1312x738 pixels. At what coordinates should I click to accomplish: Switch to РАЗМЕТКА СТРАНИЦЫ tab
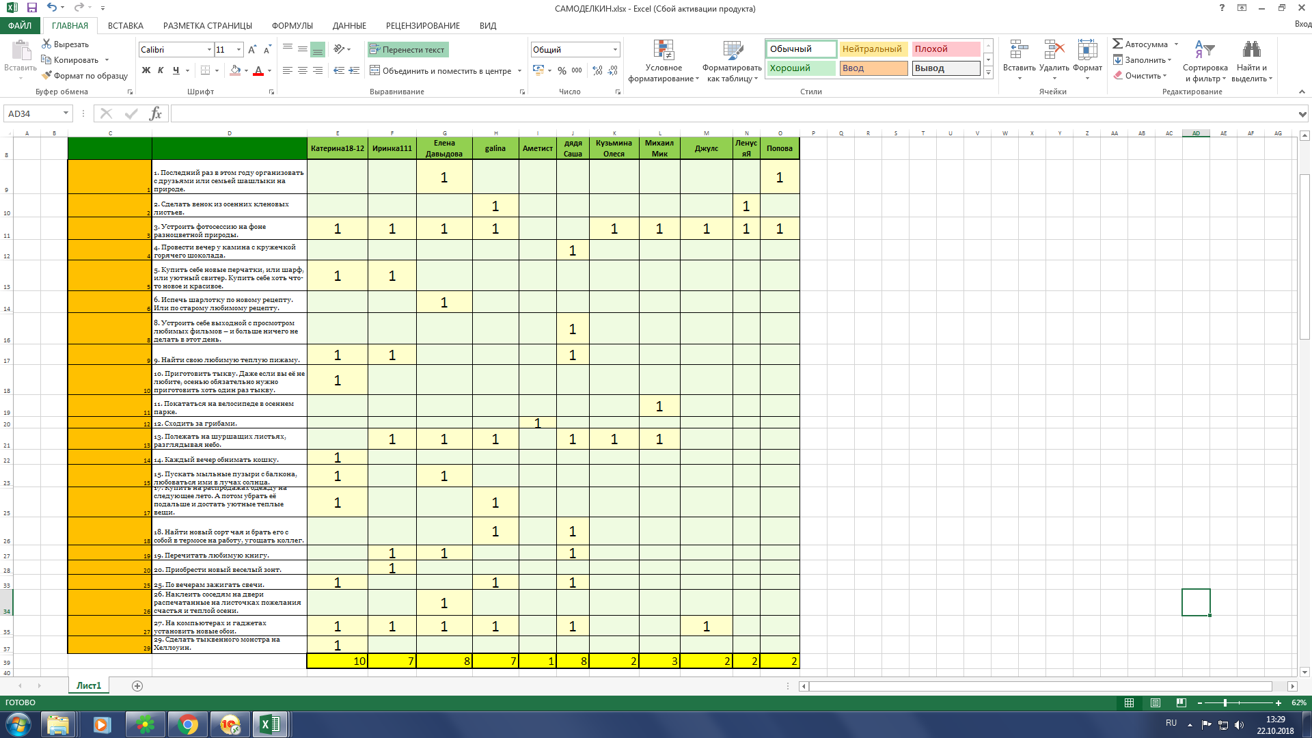click(x=208, y=25)
